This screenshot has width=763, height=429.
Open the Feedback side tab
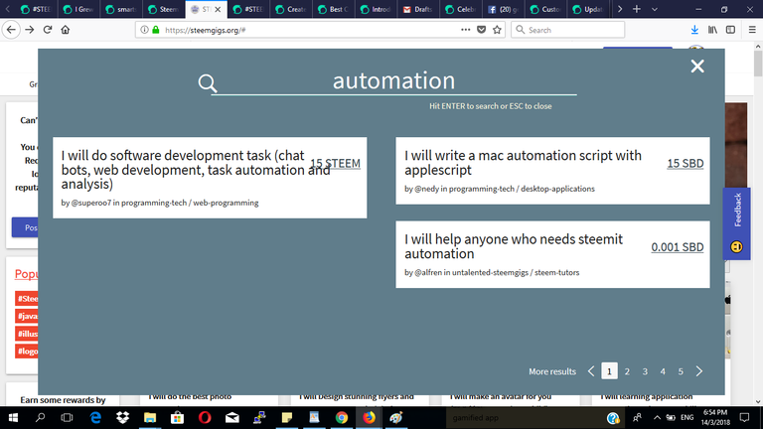click(x=737, y=223)
